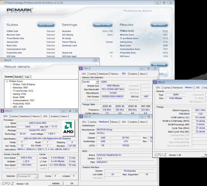Click CPU-Z icon in SPD window title
Viewport: 207px width, 186px height.
tap(81, 68)
